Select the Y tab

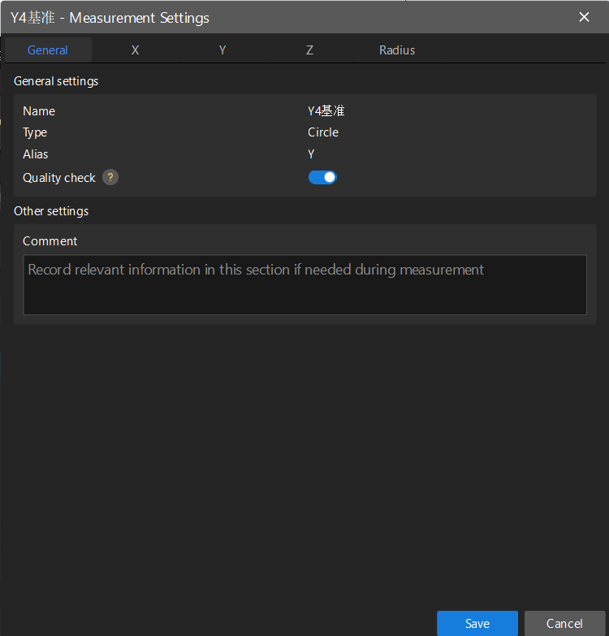click(x=222, y=50)
